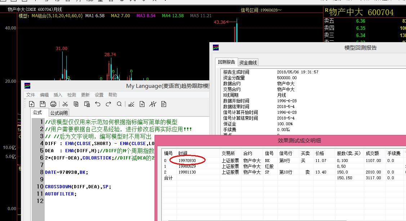Click the candlestick chart icon in the toolbar

[153, 104]
